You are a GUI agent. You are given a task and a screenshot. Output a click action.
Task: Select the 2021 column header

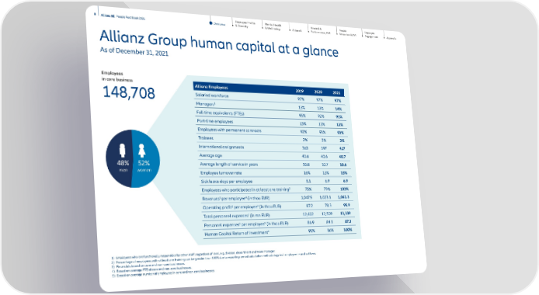(336, 92)
